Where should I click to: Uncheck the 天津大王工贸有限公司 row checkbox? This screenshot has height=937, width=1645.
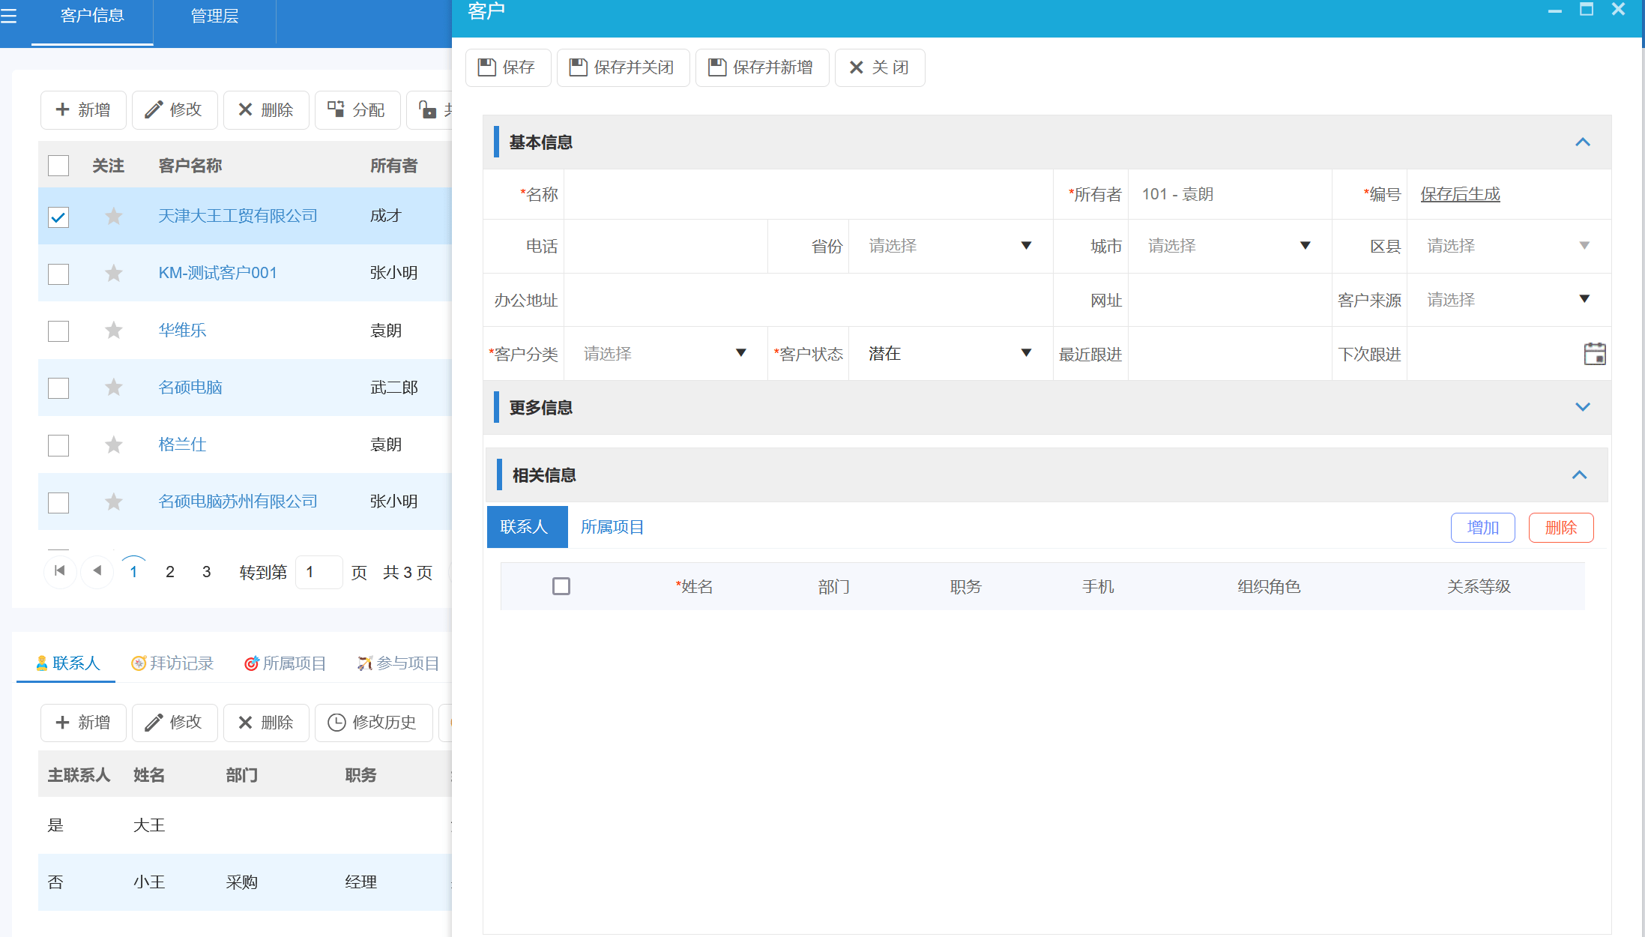point(58,217)
